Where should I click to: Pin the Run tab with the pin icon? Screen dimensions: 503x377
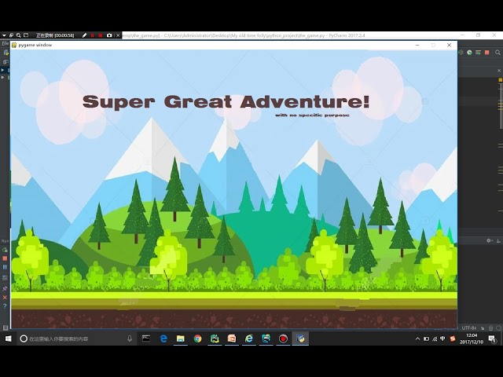point(5,289)
